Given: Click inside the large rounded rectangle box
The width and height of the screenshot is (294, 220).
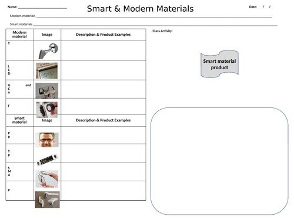Looking at the screenshot, I should click(x=219, y=161).
